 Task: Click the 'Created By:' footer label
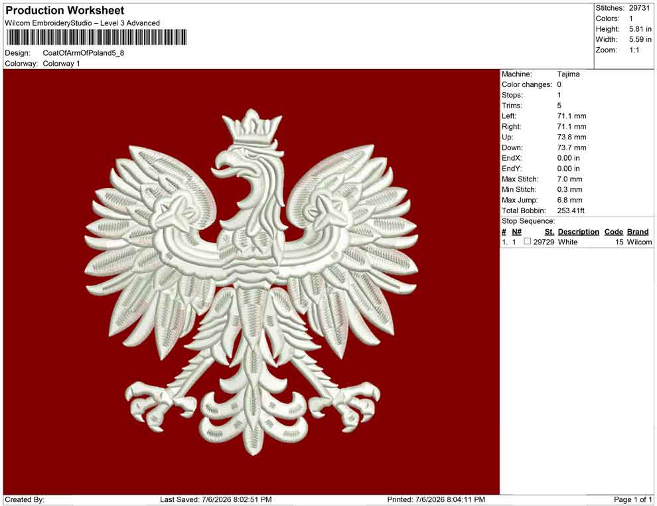[x=25, y=499]
